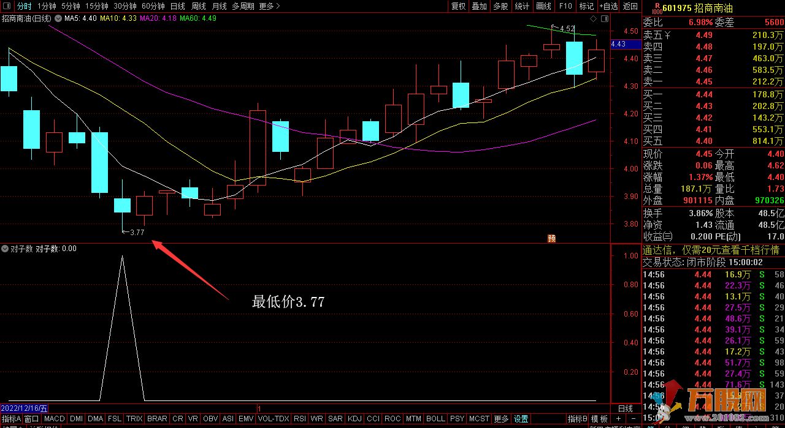
Task: Add stock via +自选 button
Action: click(608, 6)
